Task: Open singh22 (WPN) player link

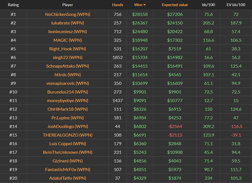Action: click(x=67, y=58)
